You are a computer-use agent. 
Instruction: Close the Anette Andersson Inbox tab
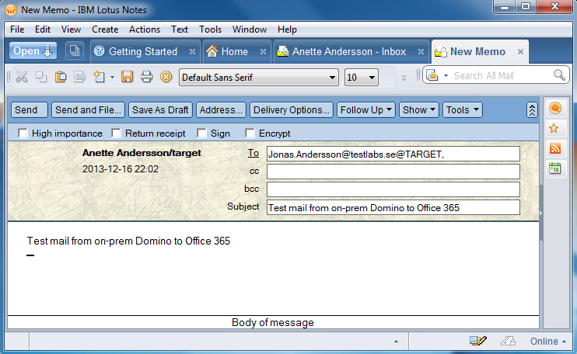pyautogui.click(x=421, y=52)
